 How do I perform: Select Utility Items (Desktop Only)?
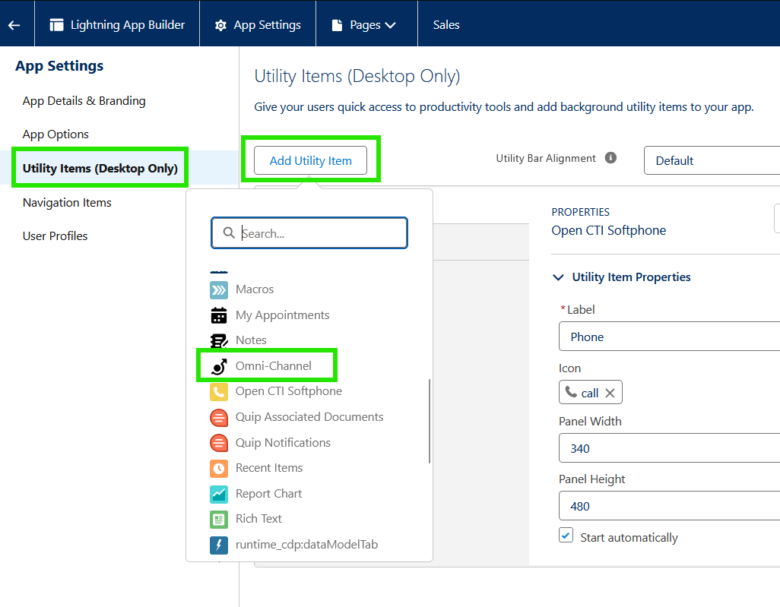pyautogui.click(x=100, y=168)
